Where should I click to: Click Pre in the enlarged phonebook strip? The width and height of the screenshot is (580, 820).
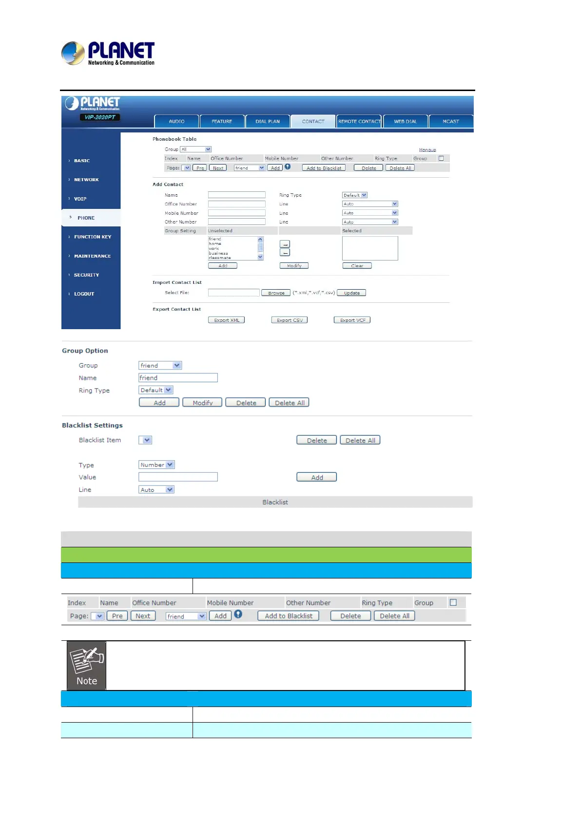117,616
